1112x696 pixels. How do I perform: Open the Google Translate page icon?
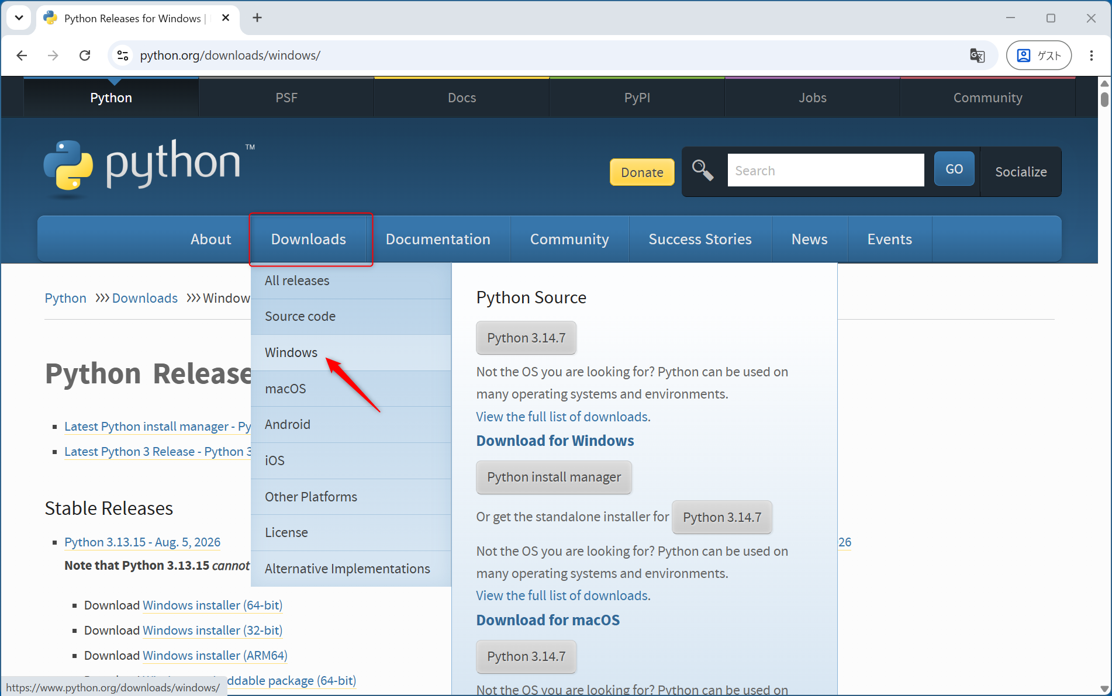click(x=977, y=56)
